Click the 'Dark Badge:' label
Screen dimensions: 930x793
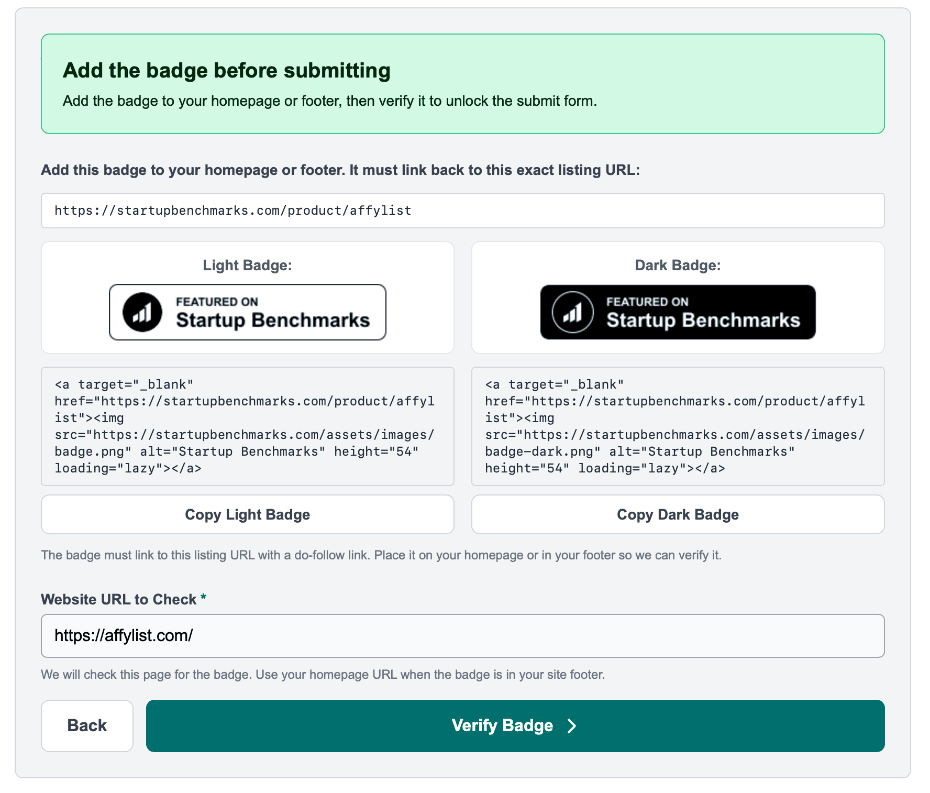point(678,265)
